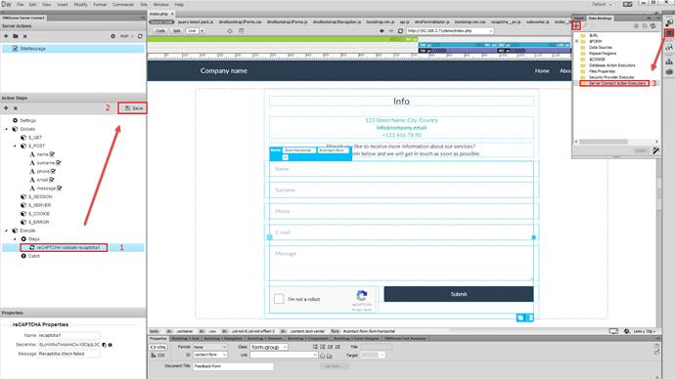The image size is (675, 379).
Task: Collapse the Execute tree node
Action: coord(7,231)
